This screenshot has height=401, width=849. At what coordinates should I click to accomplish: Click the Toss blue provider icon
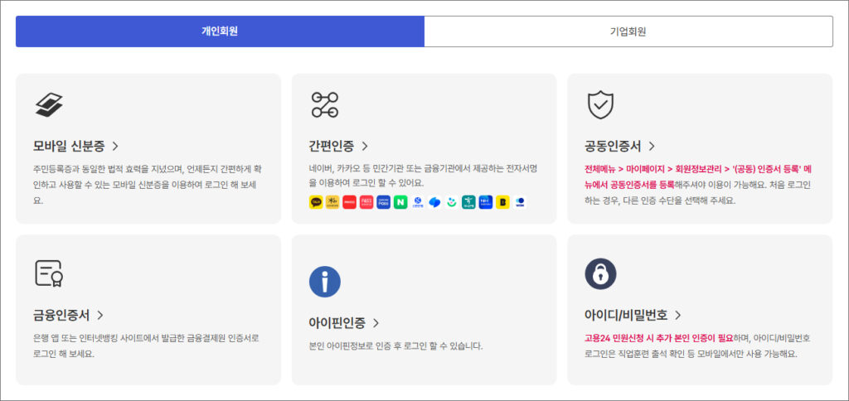point(434,202)
